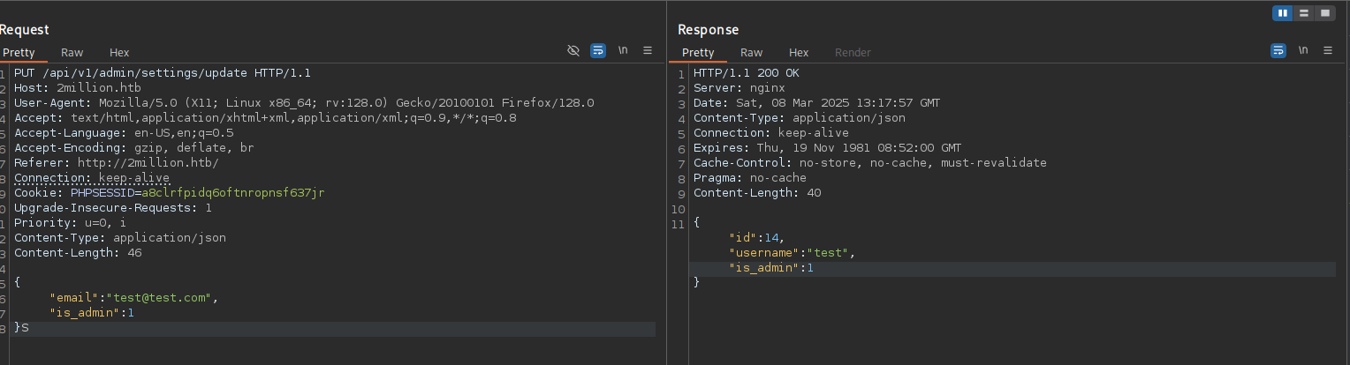1350x365 pixels.
Task: Click the PHPSESSID cookie value
Action: (232, 193)
